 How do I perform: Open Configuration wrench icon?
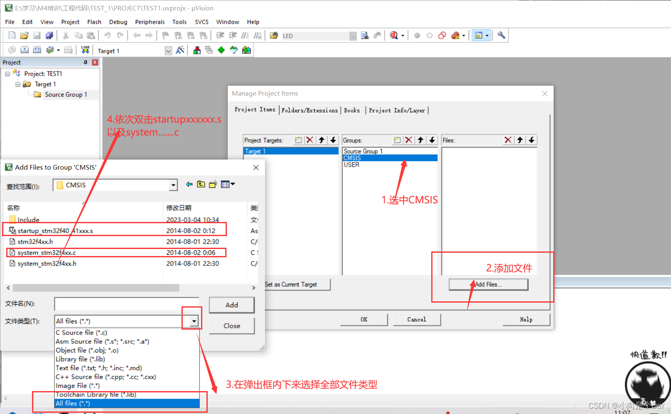tap(502, 35)
